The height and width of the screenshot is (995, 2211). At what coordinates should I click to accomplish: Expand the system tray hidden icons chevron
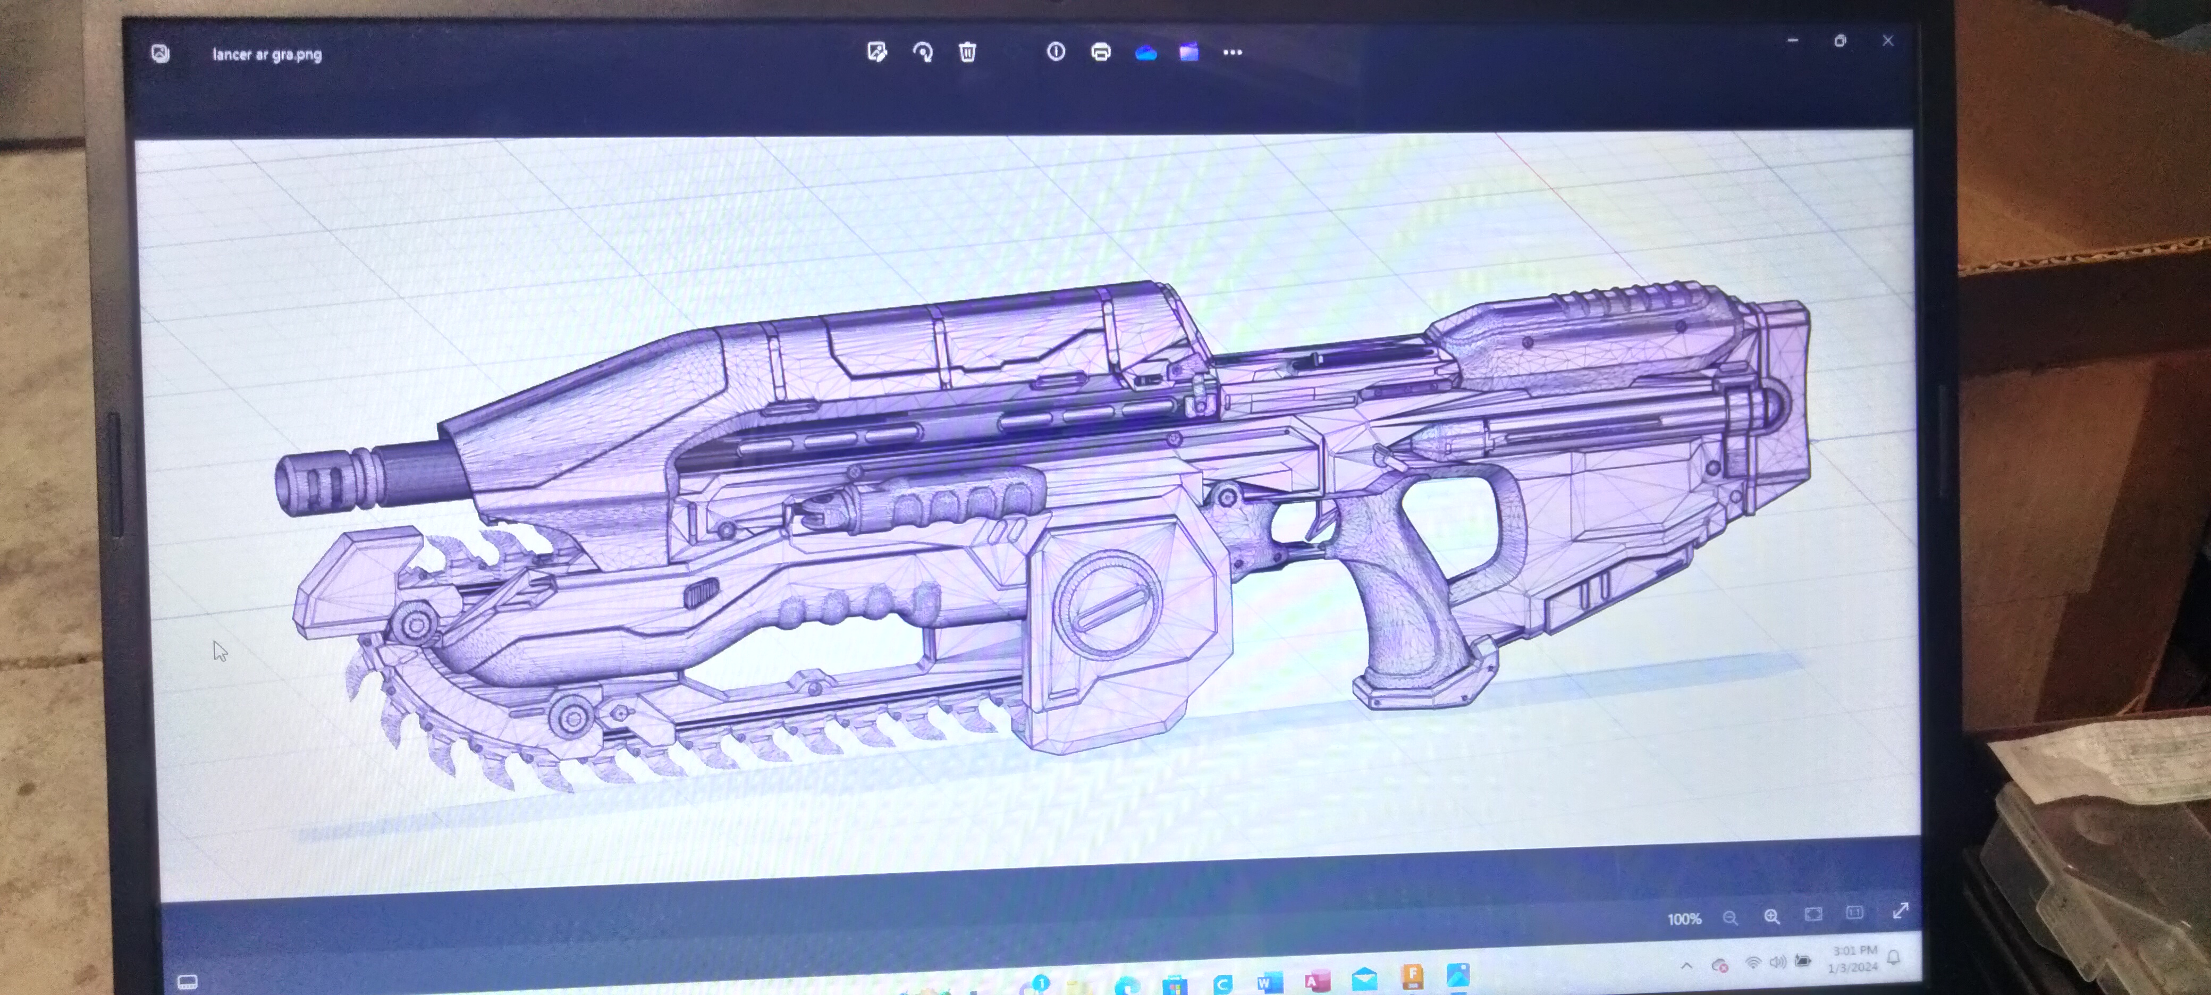click(x=1686, y=966)
